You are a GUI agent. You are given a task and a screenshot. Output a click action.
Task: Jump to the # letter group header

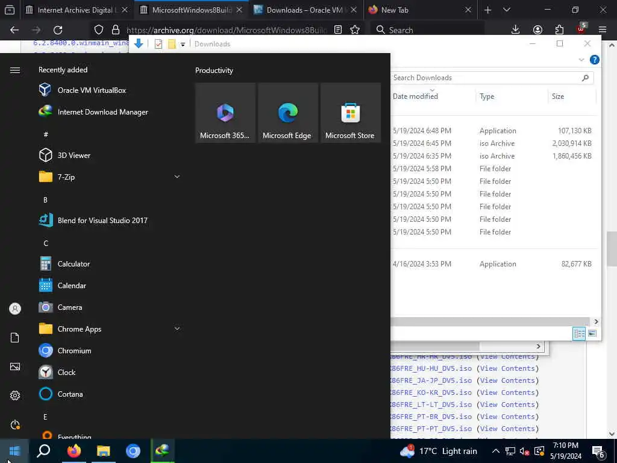[x=46, y=134]
